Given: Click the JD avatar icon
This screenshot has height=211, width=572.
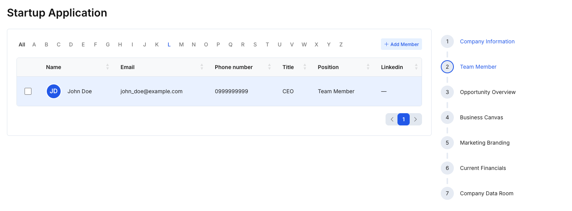Looking at the screenshot, I should (54, 91).
